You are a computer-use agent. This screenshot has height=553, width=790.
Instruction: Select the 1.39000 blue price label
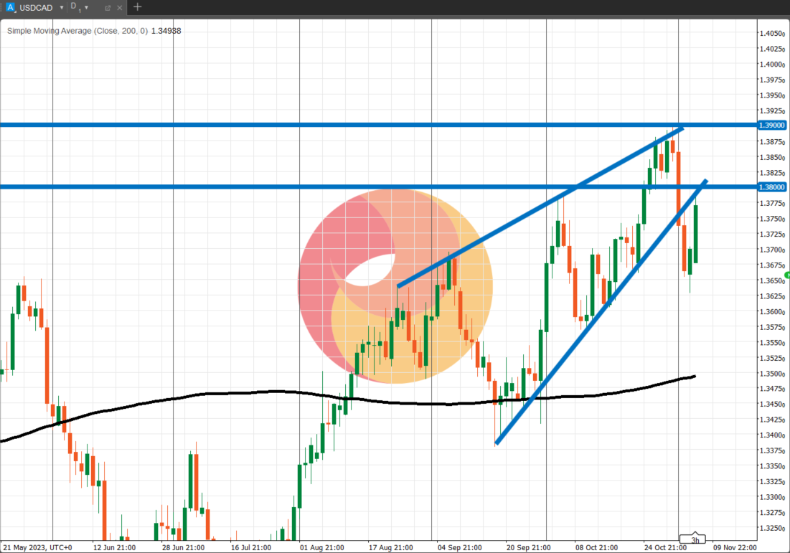(772, 125)
